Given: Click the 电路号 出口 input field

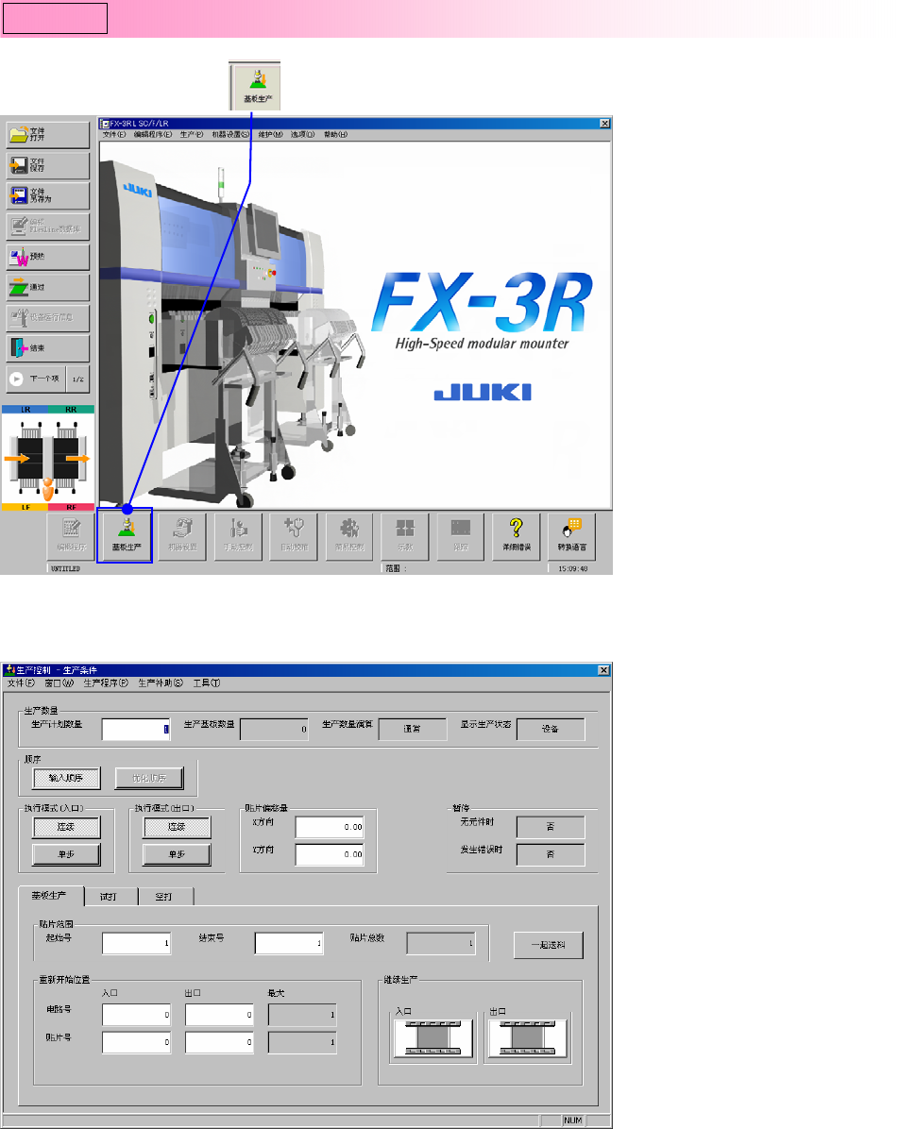Looking at the screenshot, I should point(219,1015).
